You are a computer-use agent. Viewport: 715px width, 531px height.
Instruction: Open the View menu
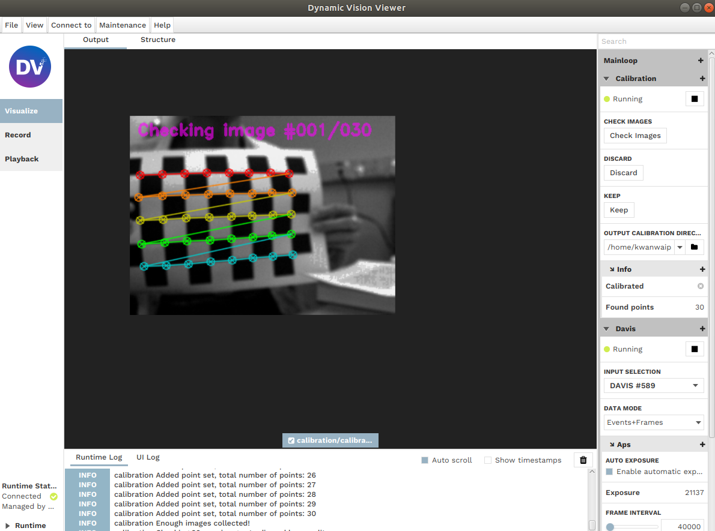pos(35,25)
